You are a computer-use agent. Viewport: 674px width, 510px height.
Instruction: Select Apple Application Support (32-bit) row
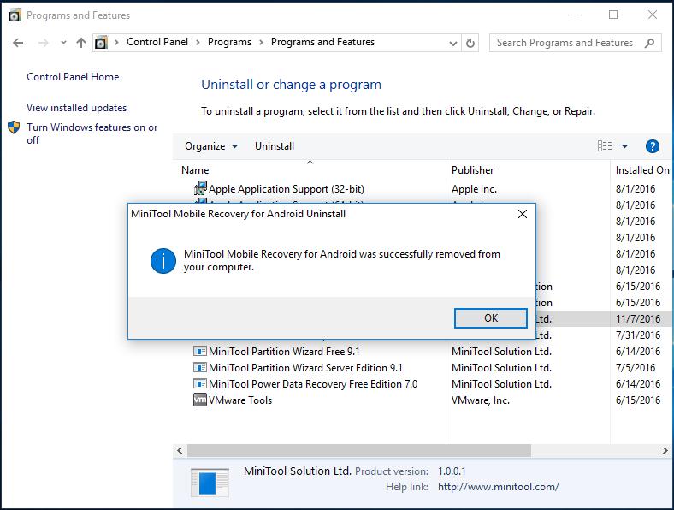(x=423, y=189)
